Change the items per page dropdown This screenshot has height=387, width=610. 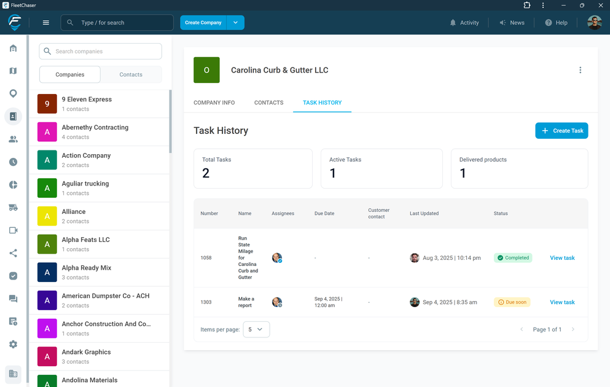pos(256,329)
